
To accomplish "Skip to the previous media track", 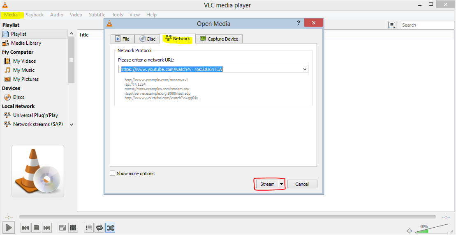I will pyautogui.click(x=25, y=228).
